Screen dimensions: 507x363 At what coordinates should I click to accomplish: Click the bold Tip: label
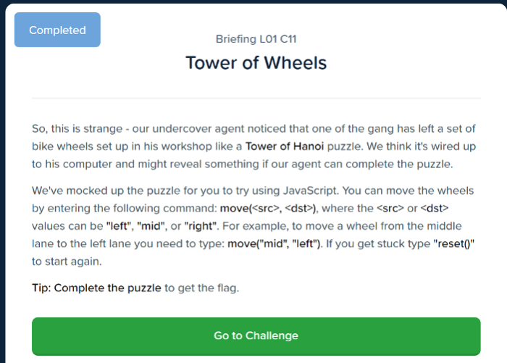(41, 288)
